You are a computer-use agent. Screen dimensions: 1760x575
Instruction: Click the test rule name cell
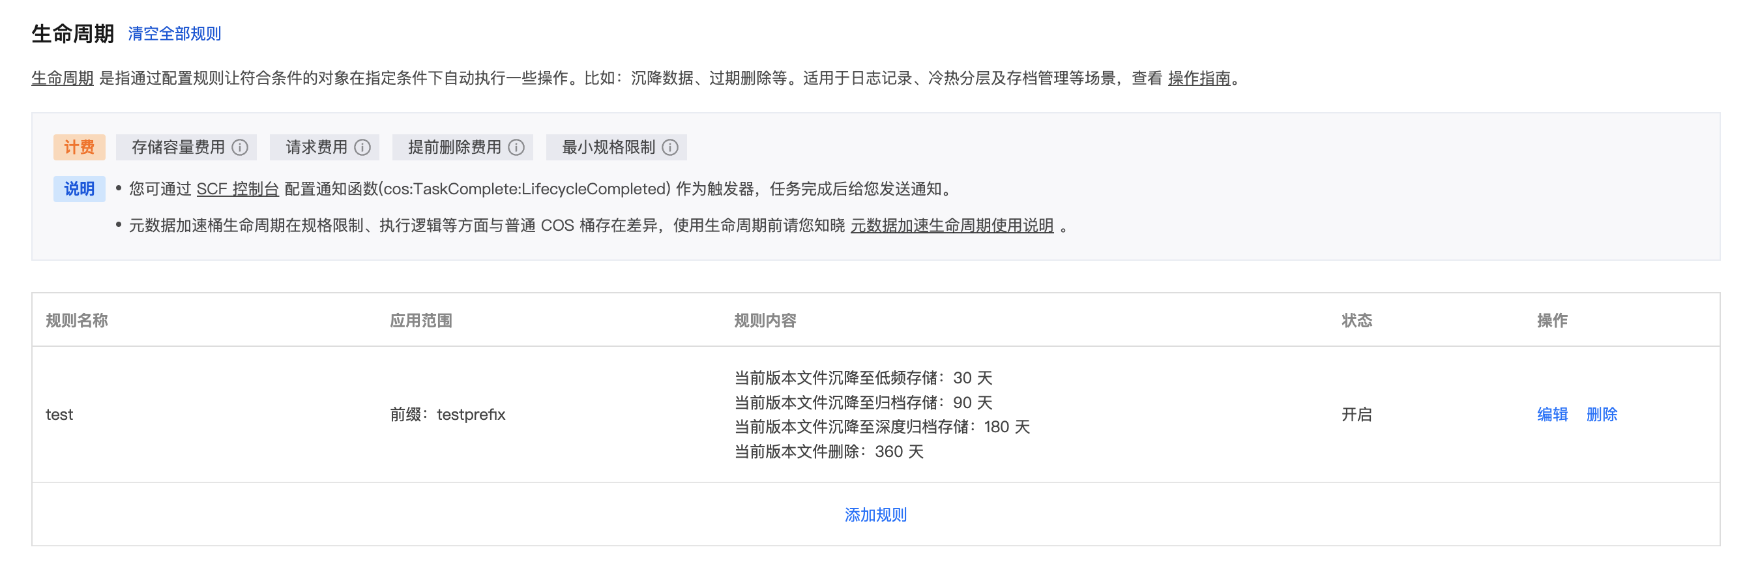pyautogui.click(x=59, y=415)
